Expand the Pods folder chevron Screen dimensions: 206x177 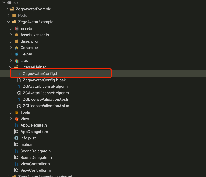(x=9, y=16)
